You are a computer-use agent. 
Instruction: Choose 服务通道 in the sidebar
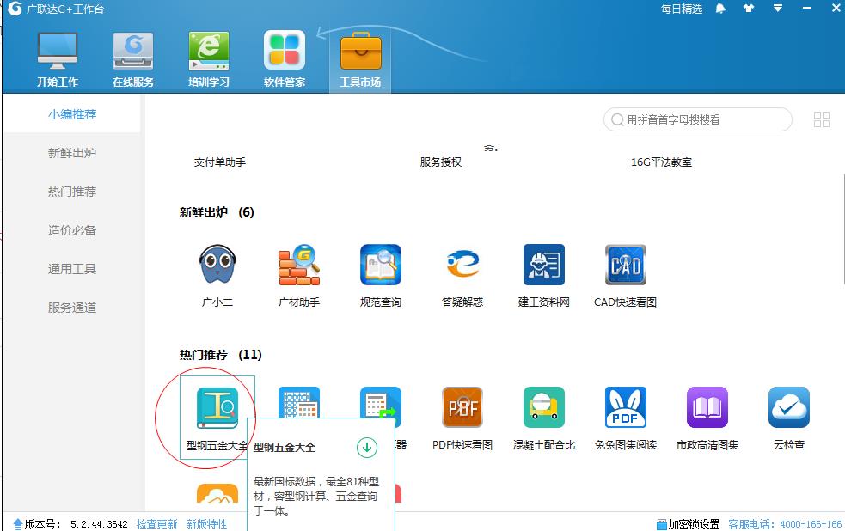pos(72,308)
